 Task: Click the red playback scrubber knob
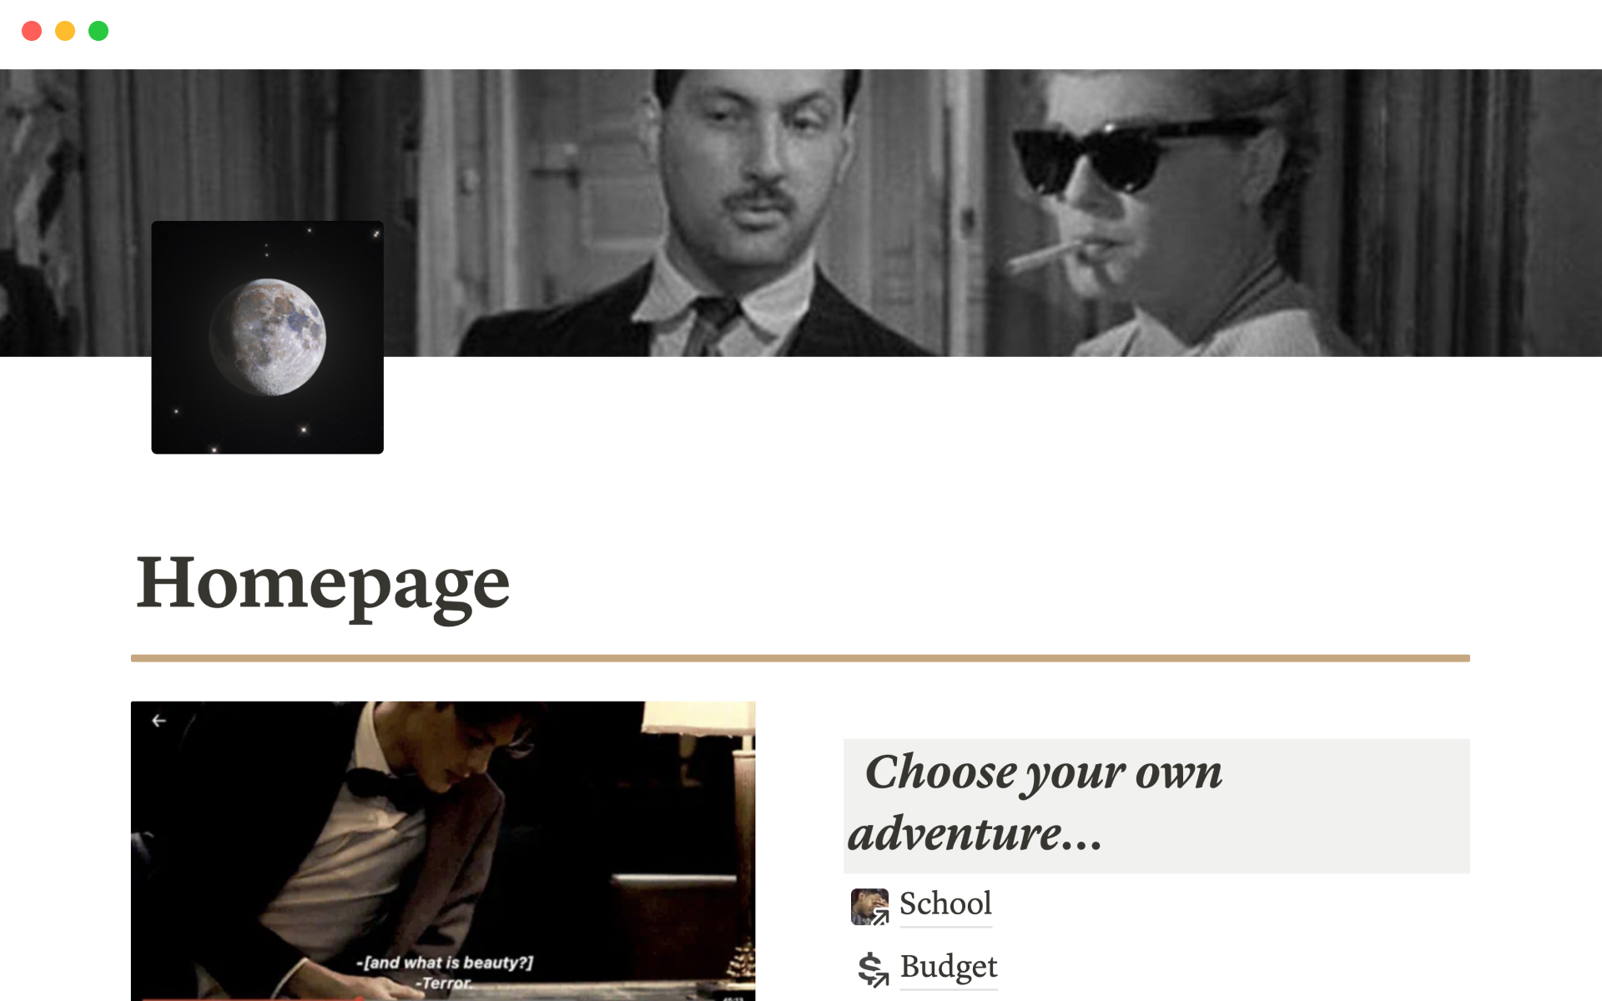[360, 998]
